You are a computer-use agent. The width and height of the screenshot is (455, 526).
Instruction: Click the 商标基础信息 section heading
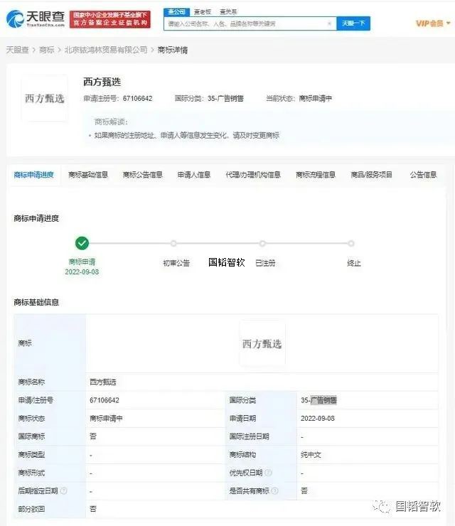click(36, 302)
